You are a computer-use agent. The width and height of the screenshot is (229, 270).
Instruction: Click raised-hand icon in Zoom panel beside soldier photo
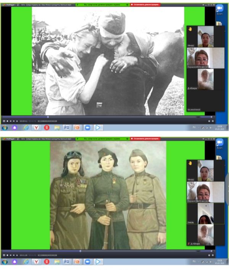pyautogui.click(x=190, y=29)
